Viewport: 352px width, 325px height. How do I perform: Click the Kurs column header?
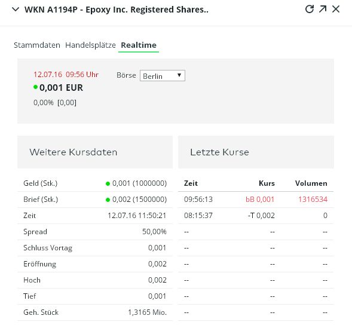pos(267,183)
